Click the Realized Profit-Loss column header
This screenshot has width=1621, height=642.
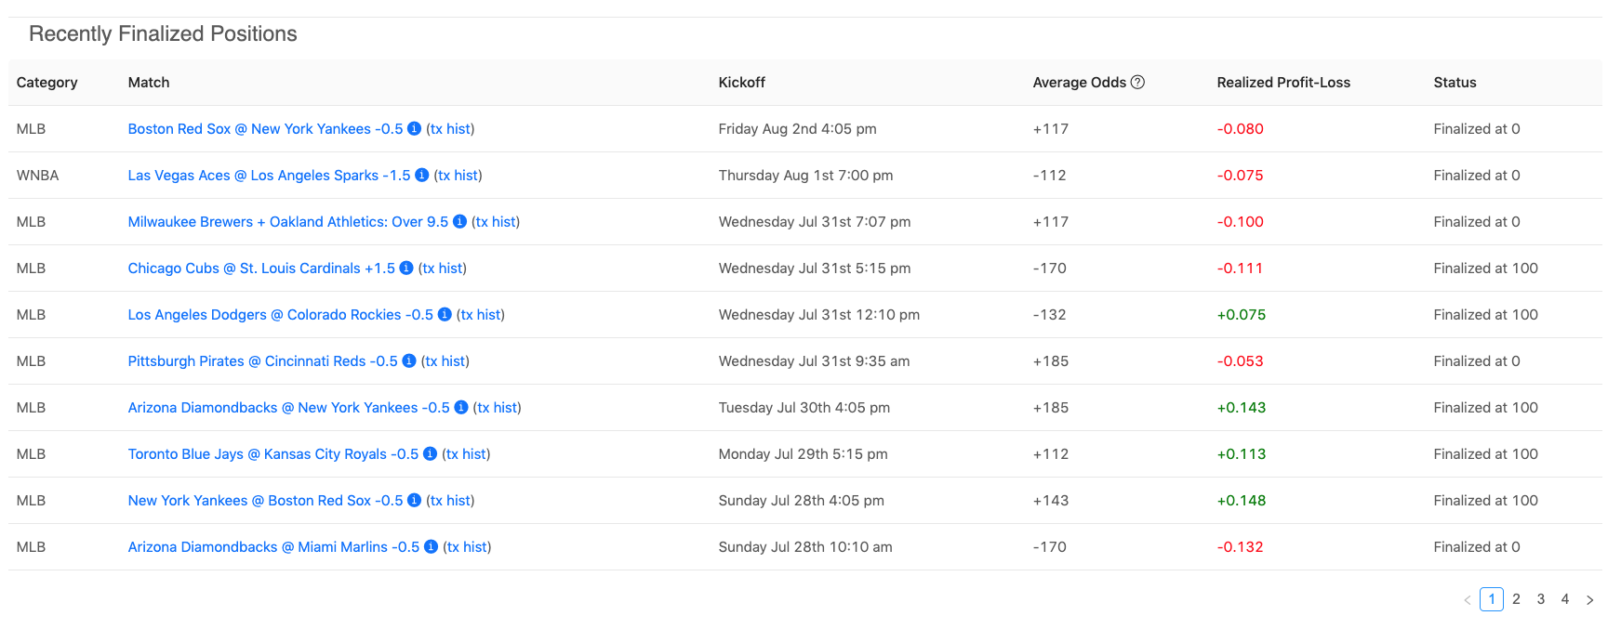tap(1283, 83)
